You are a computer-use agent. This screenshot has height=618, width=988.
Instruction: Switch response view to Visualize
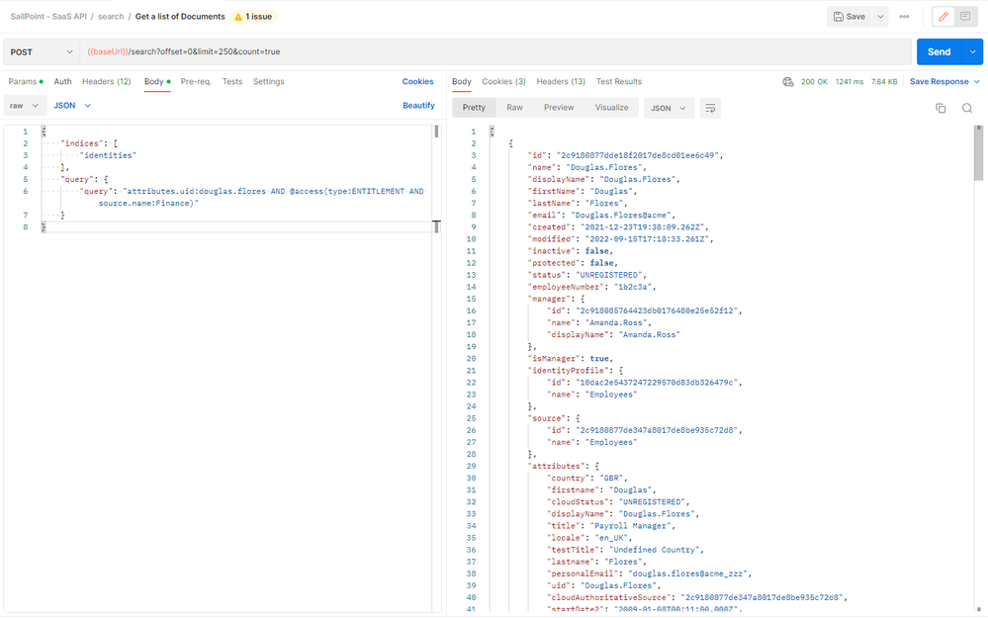(611, 108)
